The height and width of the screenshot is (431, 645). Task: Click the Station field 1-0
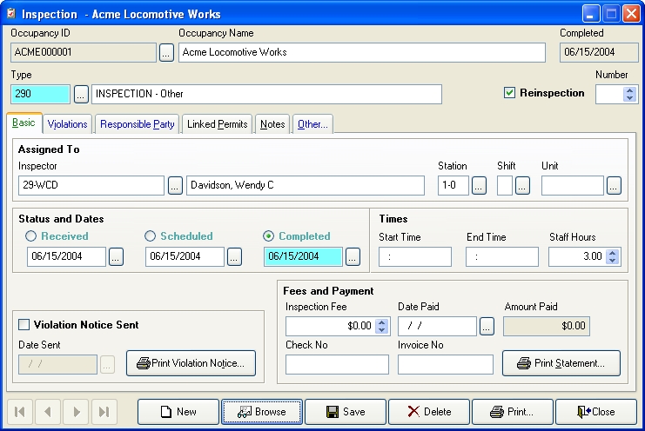point(454,185)
